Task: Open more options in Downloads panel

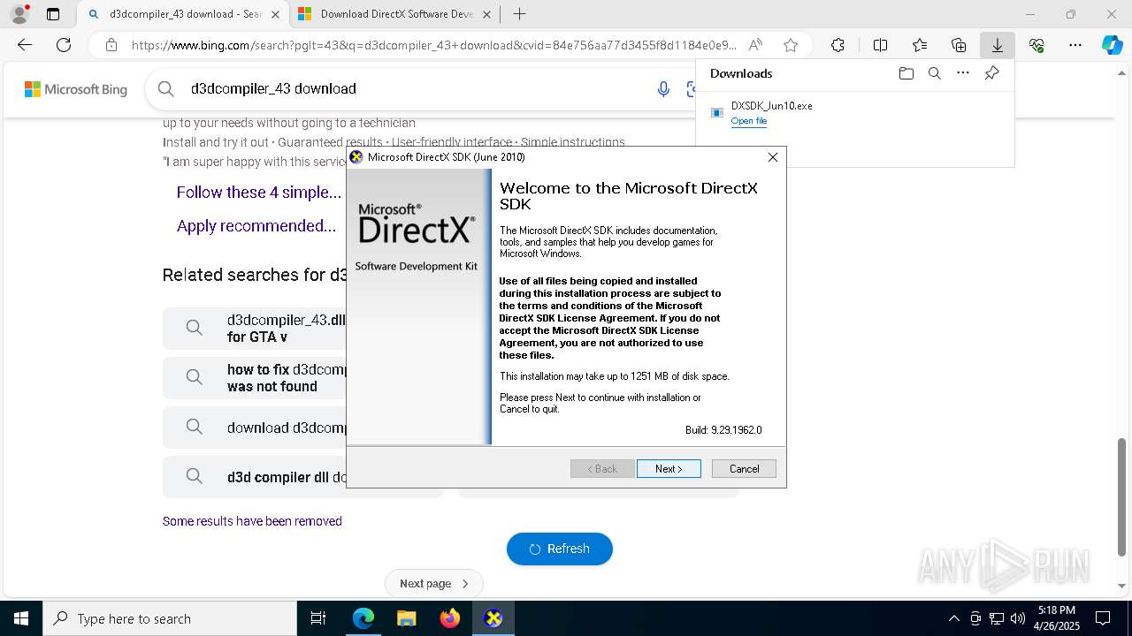Action: 963,73
